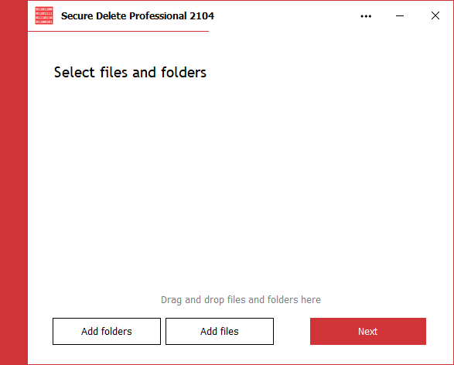Close the Secure Delete Professional window
Viewport: 454px width, 365px height.
[435, 15]
